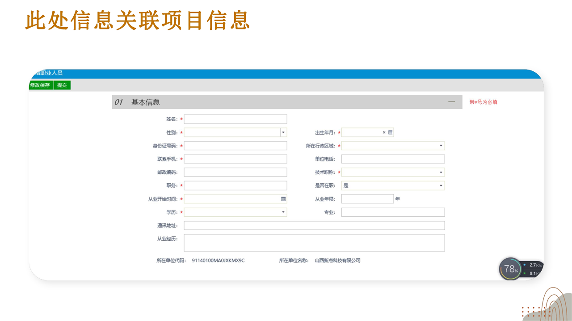The width and height of the screenshot is (572, 321).
Task: Open the 从业开始时间 calendar icon
Action: 283,199
